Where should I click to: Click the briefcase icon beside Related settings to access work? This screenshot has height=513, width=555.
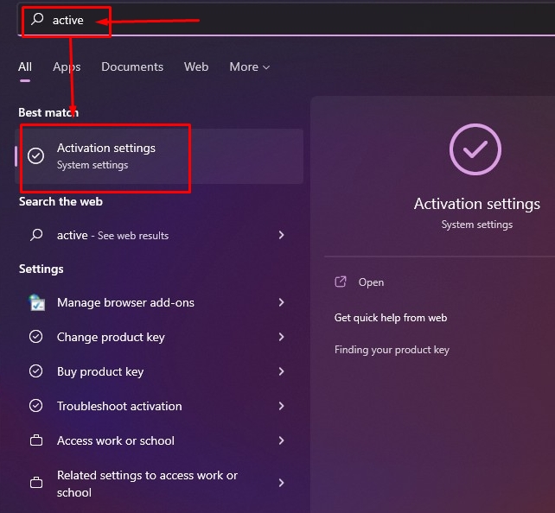[36, 483]
